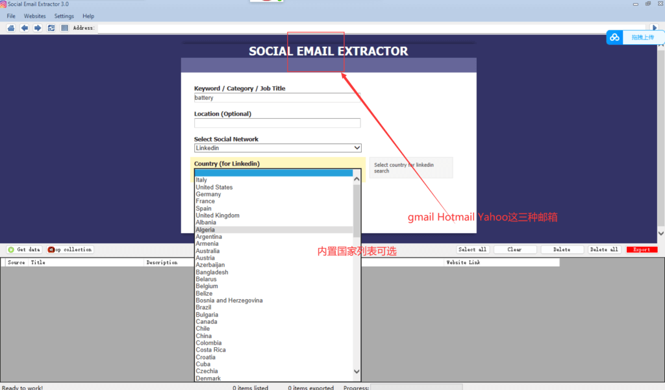
Task: Click the Back arrow icon
Action: click(24, 27)
